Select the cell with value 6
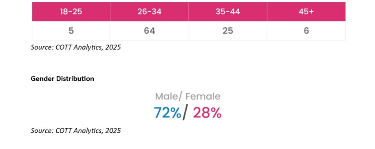The height and width of the screenshot is (149, 375). (x=307, y=31)
